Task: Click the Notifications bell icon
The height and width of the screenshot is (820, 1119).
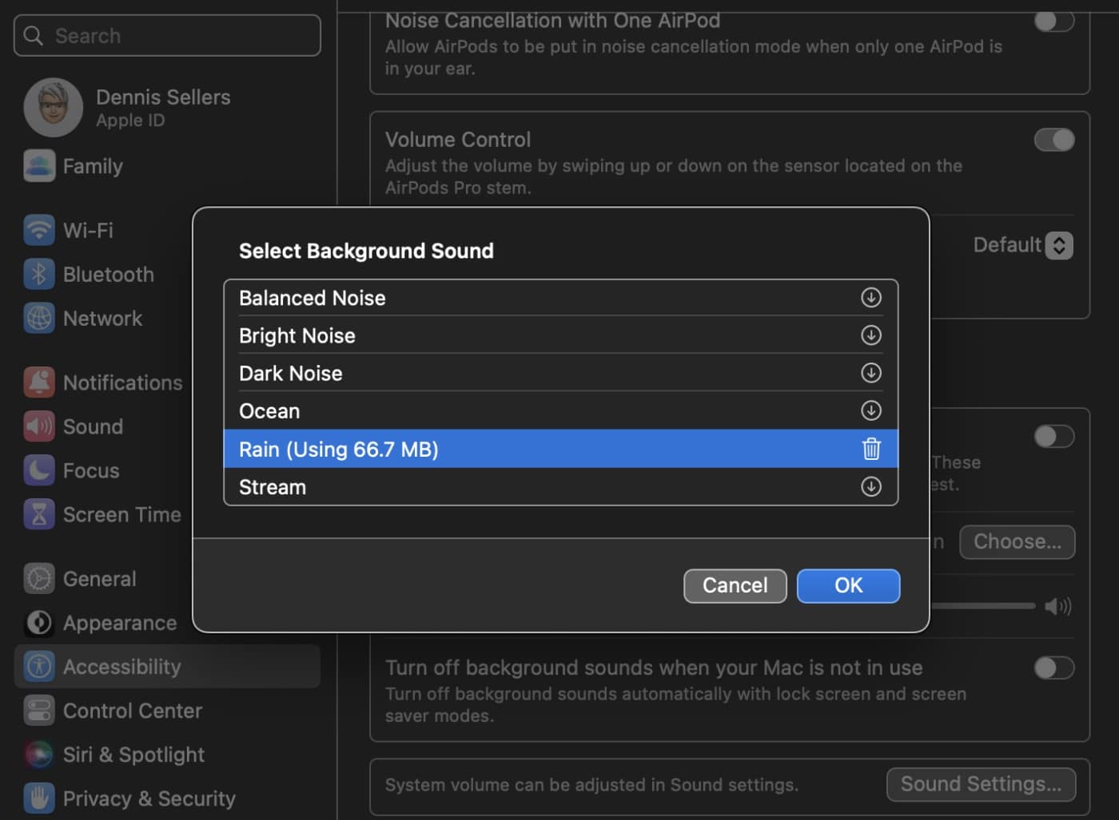Action: coord(39,382)
